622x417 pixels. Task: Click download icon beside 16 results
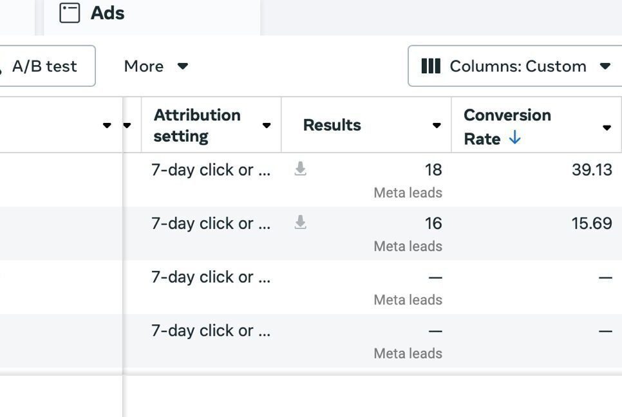click(300, 223)
